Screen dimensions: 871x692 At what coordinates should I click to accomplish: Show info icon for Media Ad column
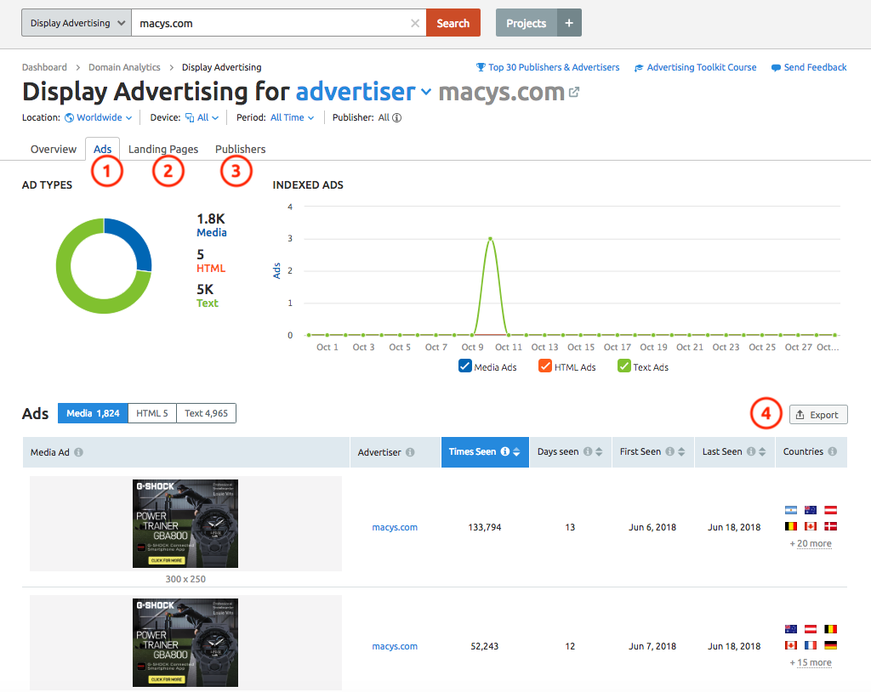79,452
